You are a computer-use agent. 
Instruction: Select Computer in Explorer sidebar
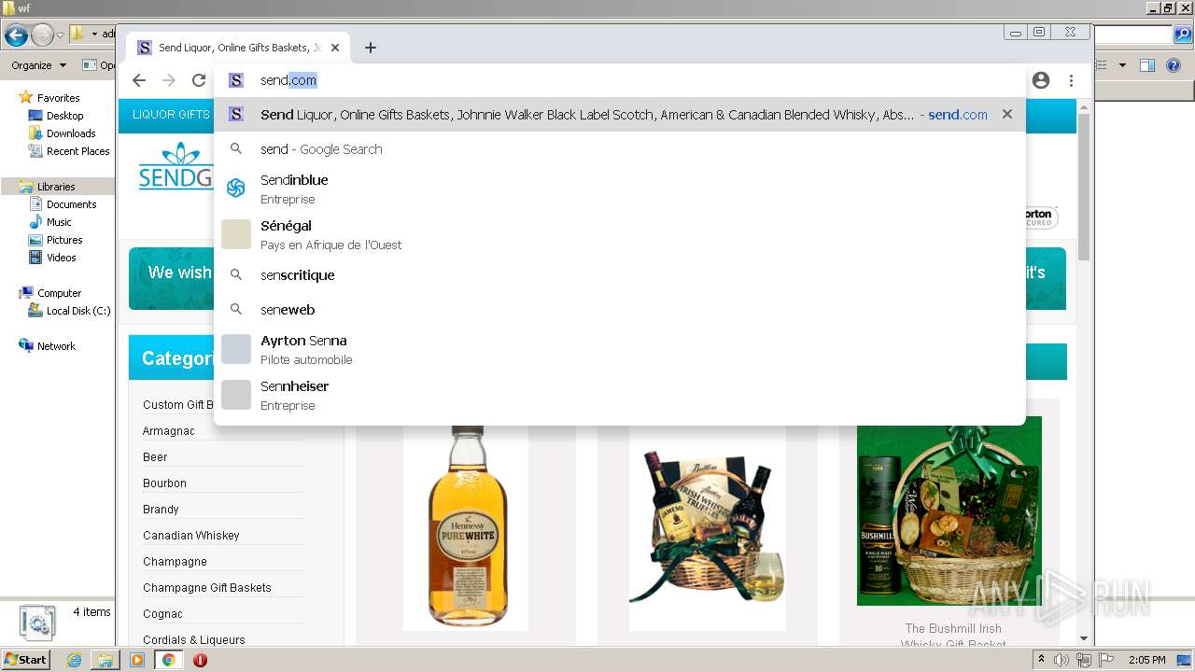(59, 293)
